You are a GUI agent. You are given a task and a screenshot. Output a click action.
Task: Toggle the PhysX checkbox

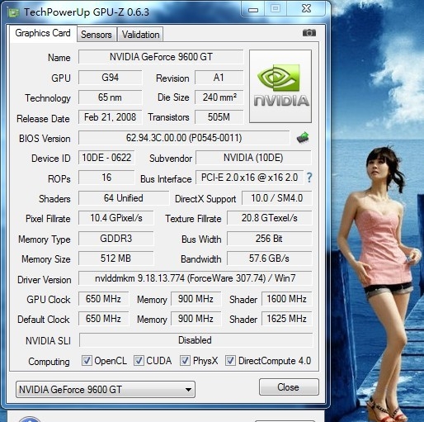(x=185, y=360)
